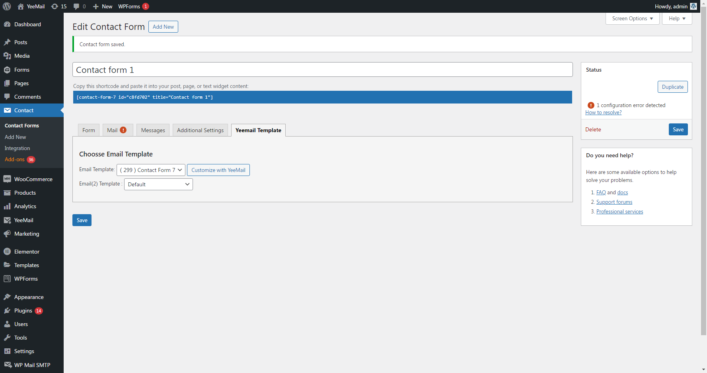Click the plus New icon in admin bar

click(95, 6)
